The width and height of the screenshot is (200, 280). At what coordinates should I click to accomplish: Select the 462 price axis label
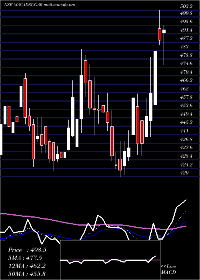pos(184,89)
